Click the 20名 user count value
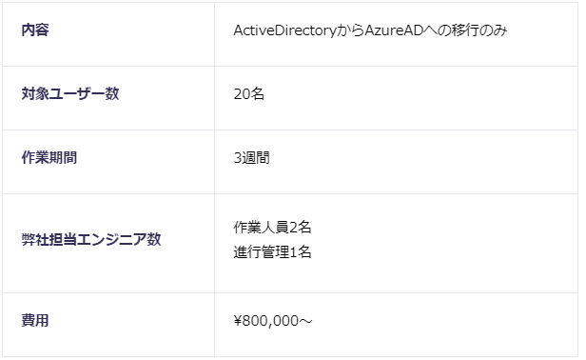This screenshot has height=360, width=586. tap(249, 93)
